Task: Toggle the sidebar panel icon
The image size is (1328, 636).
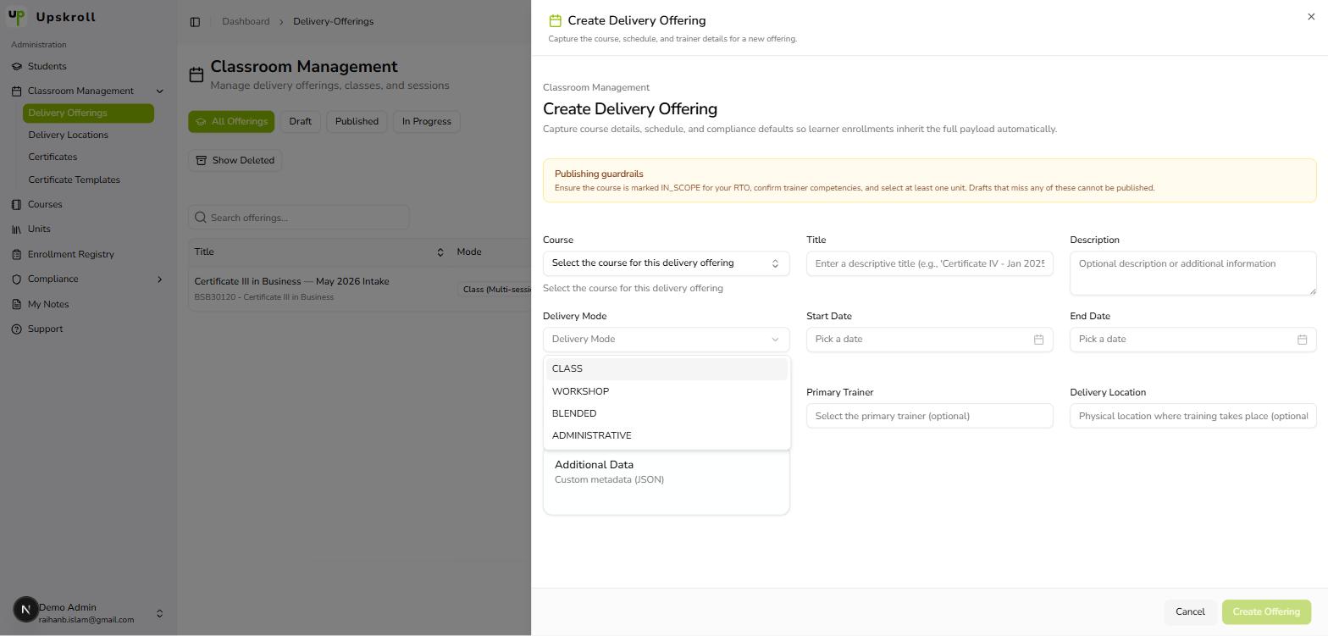Action: coord(195,22)
